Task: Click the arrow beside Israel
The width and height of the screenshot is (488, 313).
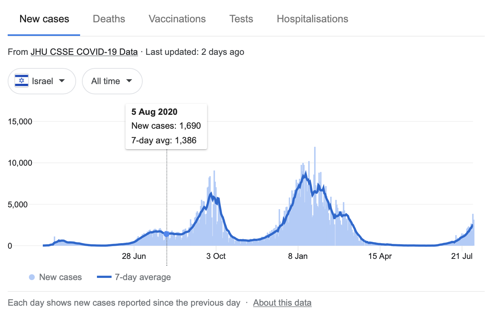Action: 62,81
